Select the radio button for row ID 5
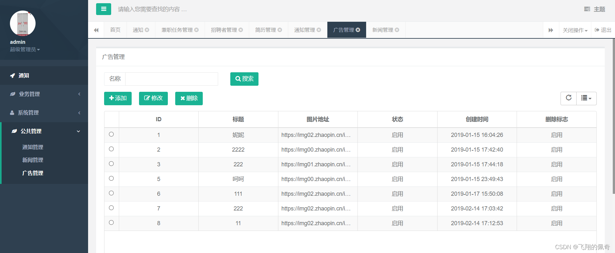The height and width of the screenshot is (253, 615). 111,178
